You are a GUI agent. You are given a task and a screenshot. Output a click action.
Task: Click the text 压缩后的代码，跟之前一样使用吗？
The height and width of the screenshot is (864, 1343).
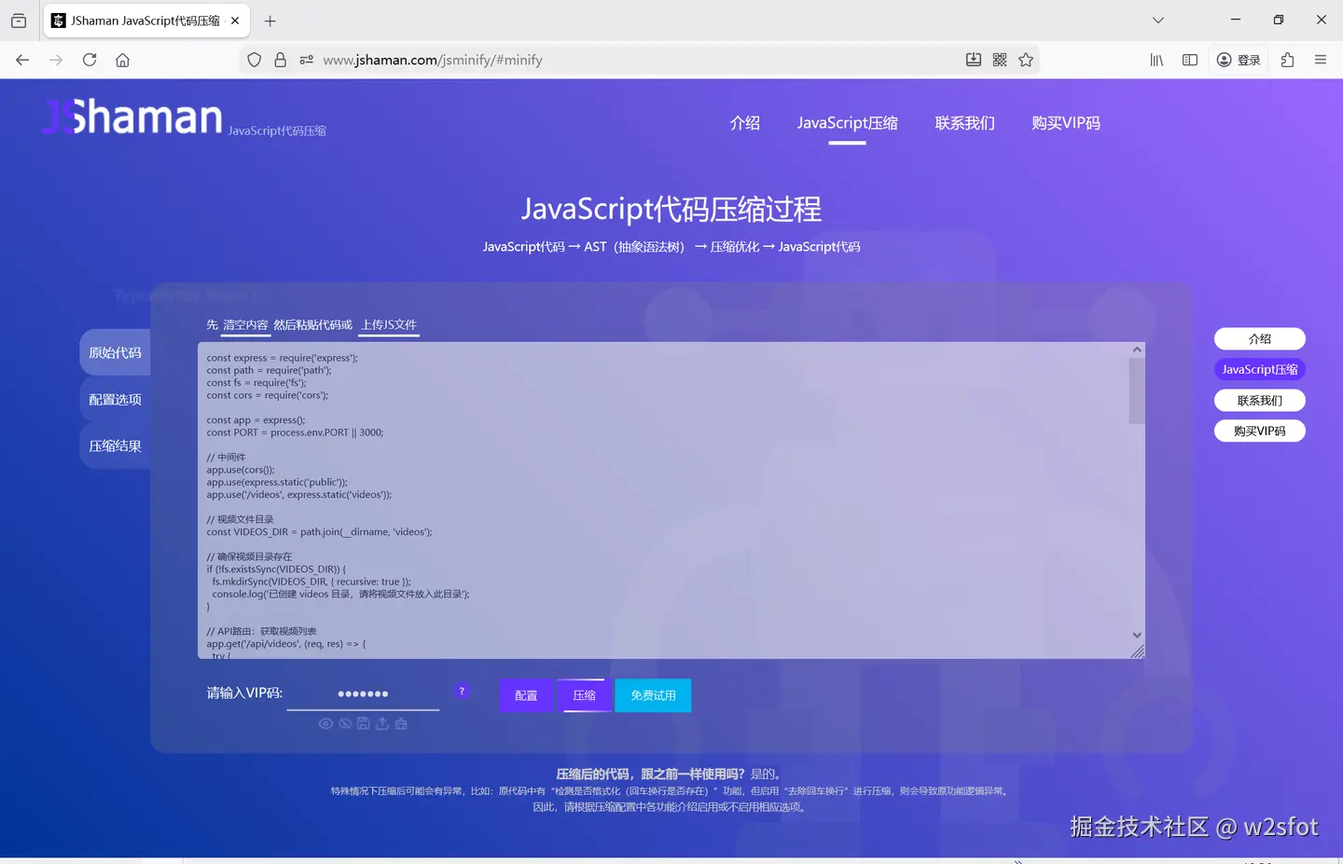pos(651,774)
